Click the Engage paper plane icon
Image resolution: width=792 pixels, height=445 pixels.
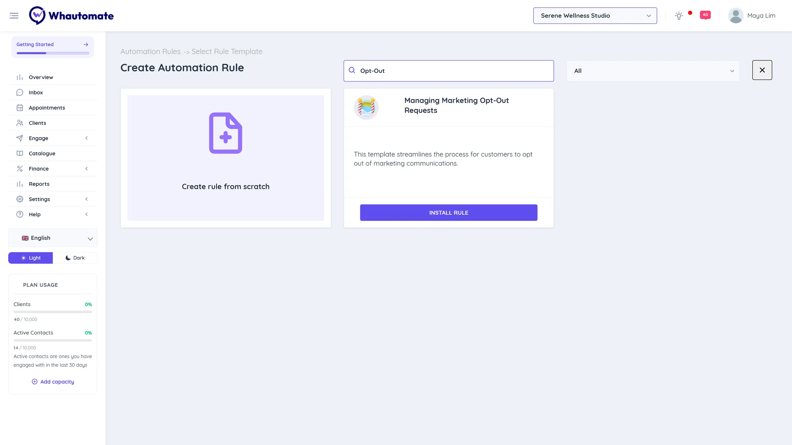(20, 138)
